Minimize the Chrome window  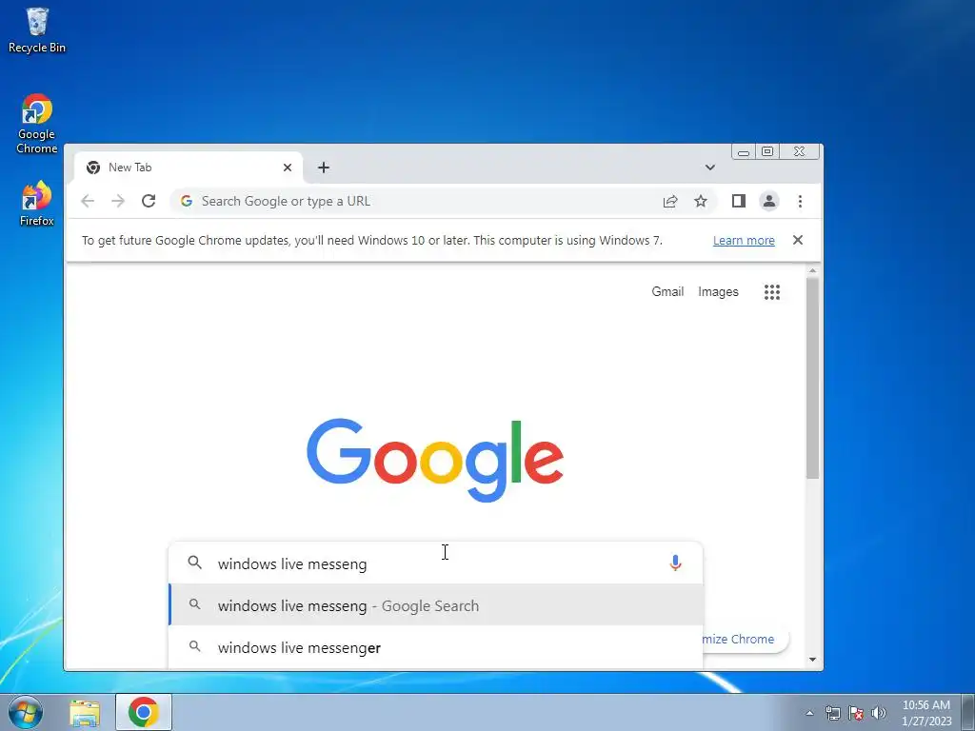pos(744,151)
